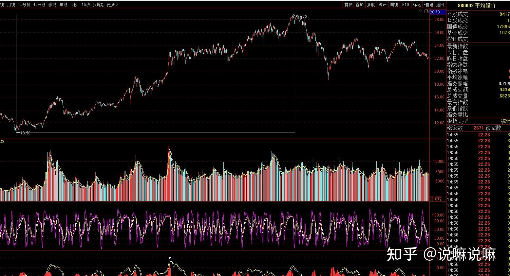The image size is (510, 276).
Task: Click the 跌家数 label
Action: coord(493,128)
